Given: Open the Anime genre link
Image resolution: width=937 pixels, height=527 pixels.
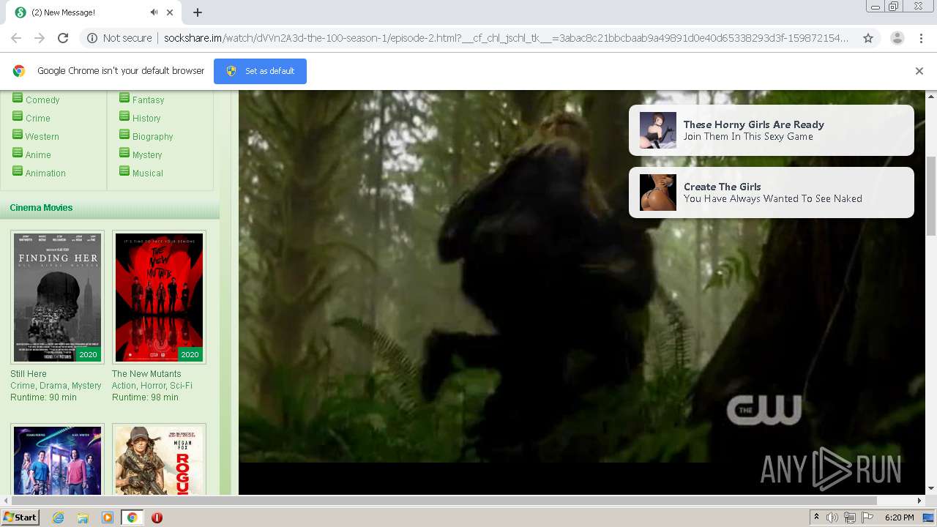Looking at the screenshot, I should pyautogui.click(x=38, y=155).
